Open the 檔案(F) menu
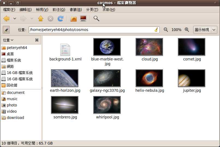The width and height of the screenshot is (220, 147). [x=9, y=10]
